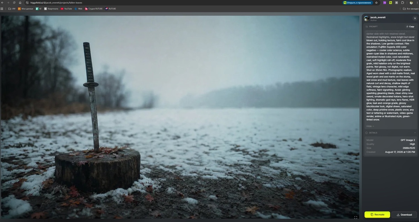The image size is (419, 222).
Task: Expand image to fullscreen
Action: (355, 217)
